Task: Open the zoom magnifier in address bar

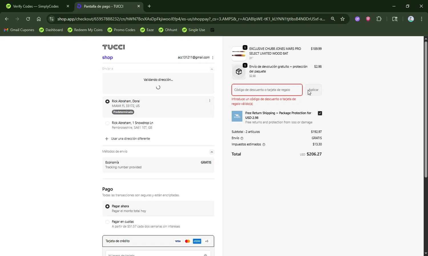Action: (333, 19)
